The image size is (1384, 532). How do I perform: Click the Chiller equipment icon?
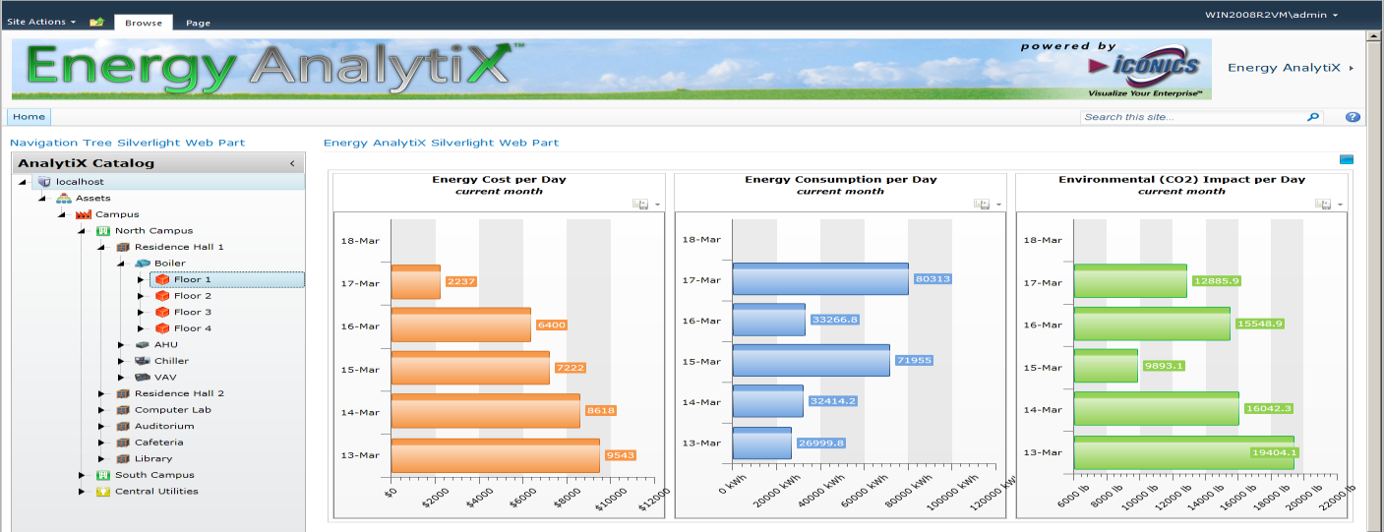[x=143, y=361]
